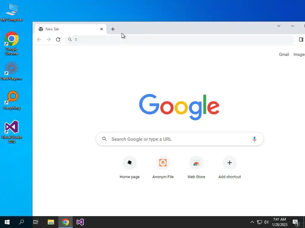
Task: Open File Explorer from taskbar
Action: pos(51,222)
